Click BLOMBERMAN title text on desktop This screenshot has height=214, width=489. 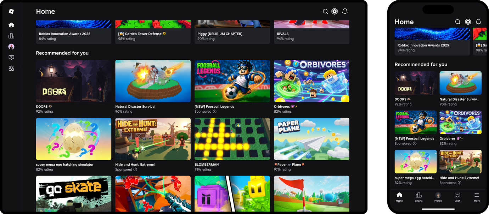point(207,165)
